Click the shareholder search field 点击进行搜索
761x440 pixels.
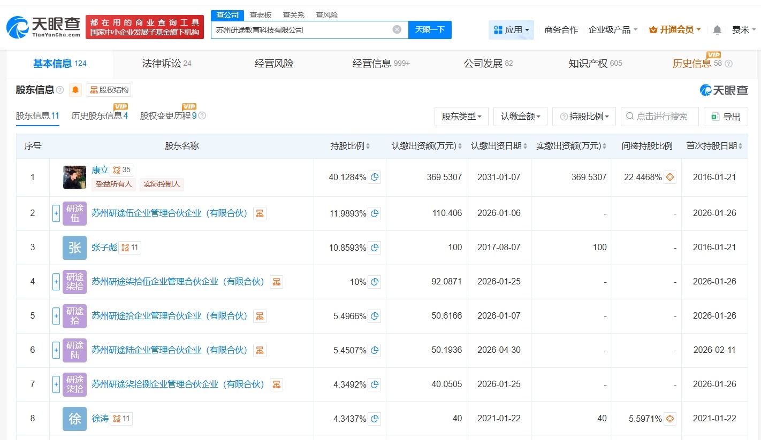(660, 117)
